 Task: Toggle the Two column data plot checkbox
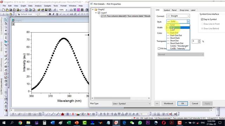[x=102, y=16]
